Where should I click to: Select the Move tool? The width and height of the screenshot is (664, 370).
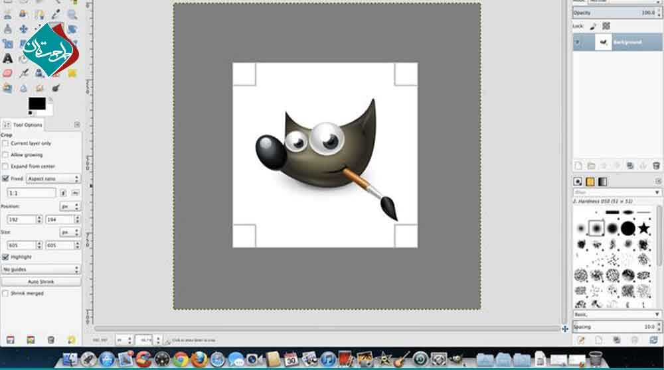23,29
